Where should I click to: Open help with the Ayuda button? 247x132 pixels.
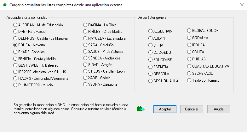click(x=219, y=109)
